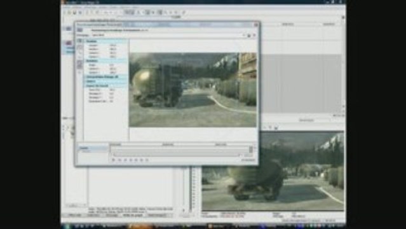Screen dimensions: 406x229
Task: Collapse the Workspace property group header
Action: pyautogui.click(x=105, y=86)
